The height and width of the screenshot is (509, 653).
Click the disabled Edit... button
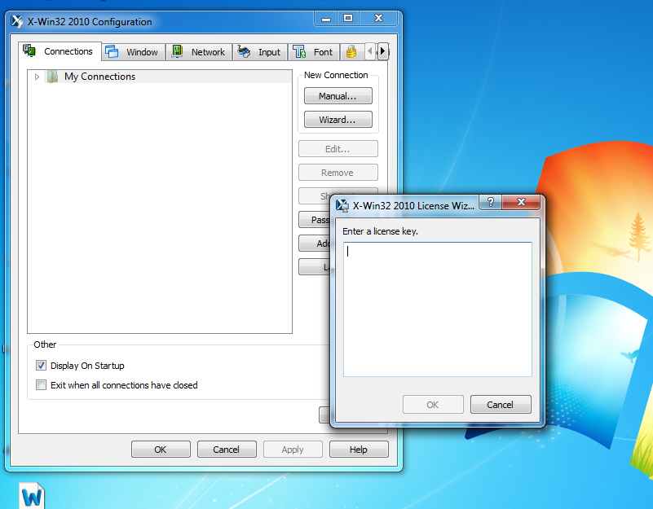(x=338, y=148)
